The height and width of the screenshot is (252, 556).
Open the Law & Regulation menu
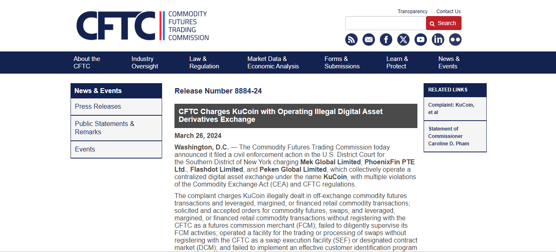pyautogui.click(x=204, y=63)
